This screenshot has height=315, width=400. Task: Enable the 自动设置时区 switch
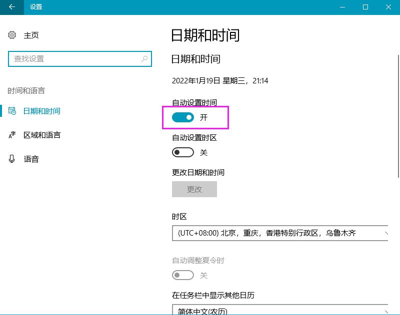coord(182,152)
